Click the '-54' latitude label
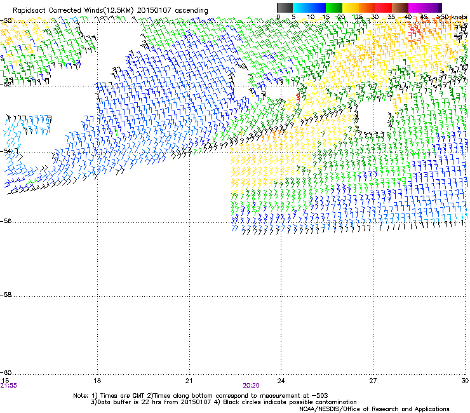 click(x=6, y=151)
